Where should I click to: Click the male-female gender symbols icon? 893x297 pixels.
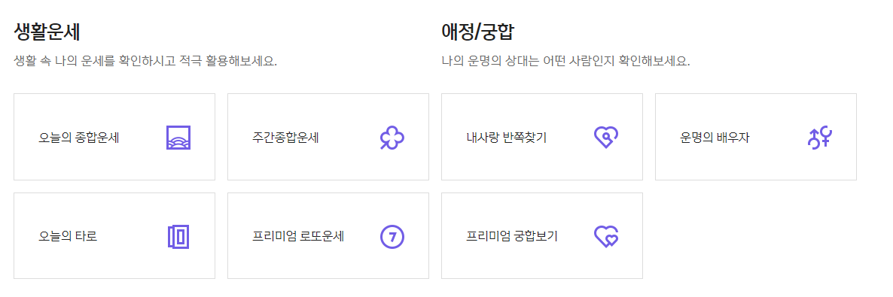[x=820, y=138]
